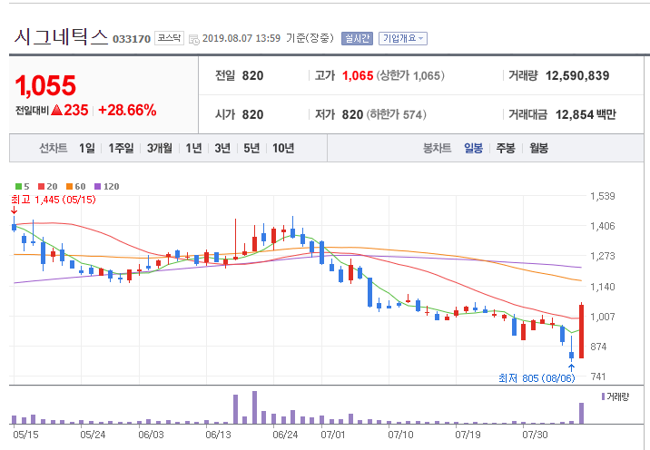The width and height of the screenshot is (650, 450).
Task: Click the red 20-day moving average swatch
Action: click(41, 187)
